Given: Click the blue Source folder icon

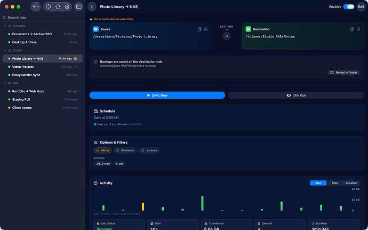Looking at the screenshot, I should click(96, 29).
